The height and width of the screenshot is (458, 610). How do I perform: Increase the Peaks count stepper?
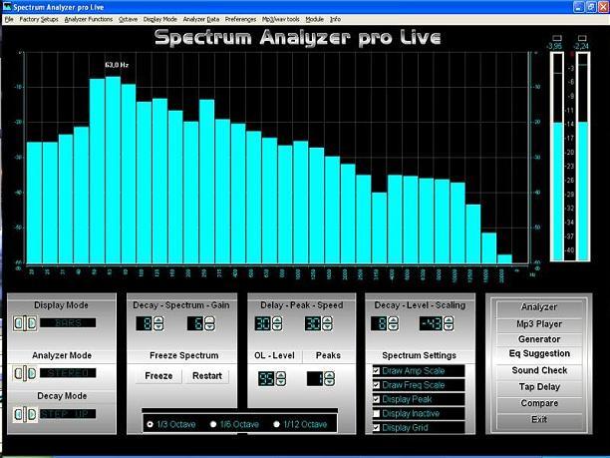coord(329,375)
